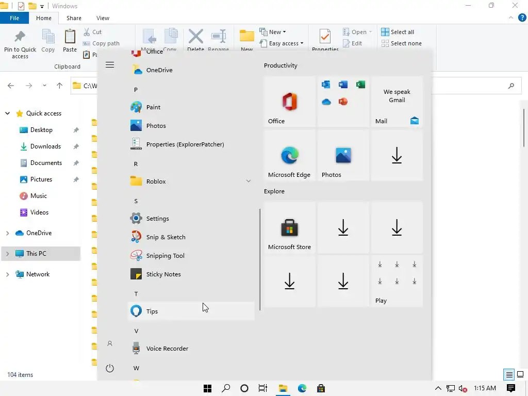Click Select all in the ribbon
Image resolution: width=528 pixels, height=396 pixels.
(398, 32)
